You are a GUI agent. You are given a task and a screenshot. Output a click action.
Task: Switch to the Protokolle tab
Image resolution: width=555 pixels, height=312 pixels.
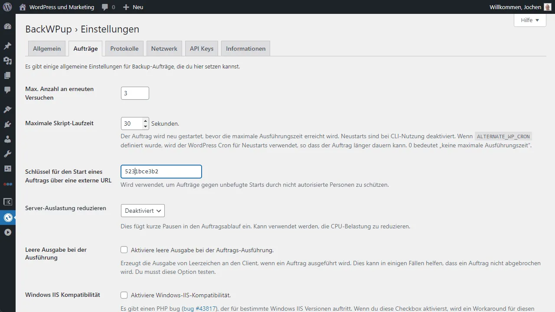[124, 49]
